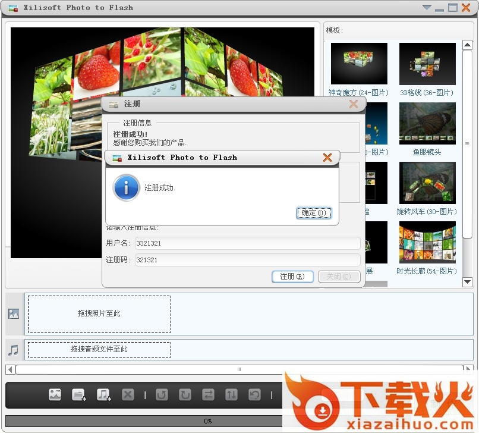This screenshot has width=479, height=433.
Task: Click the 用户名 input field
Action: click(247, 243)
